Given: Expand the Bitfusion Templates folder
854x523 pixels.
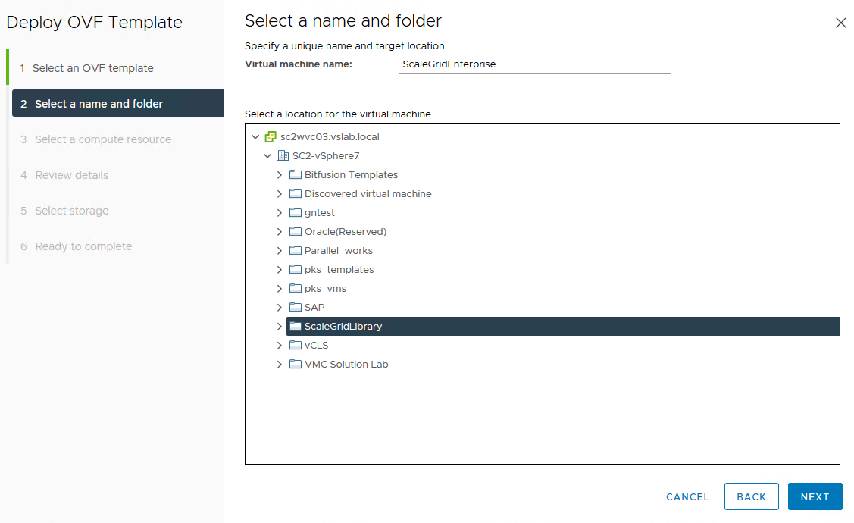Looking at the screenshot, I should 280,175.
